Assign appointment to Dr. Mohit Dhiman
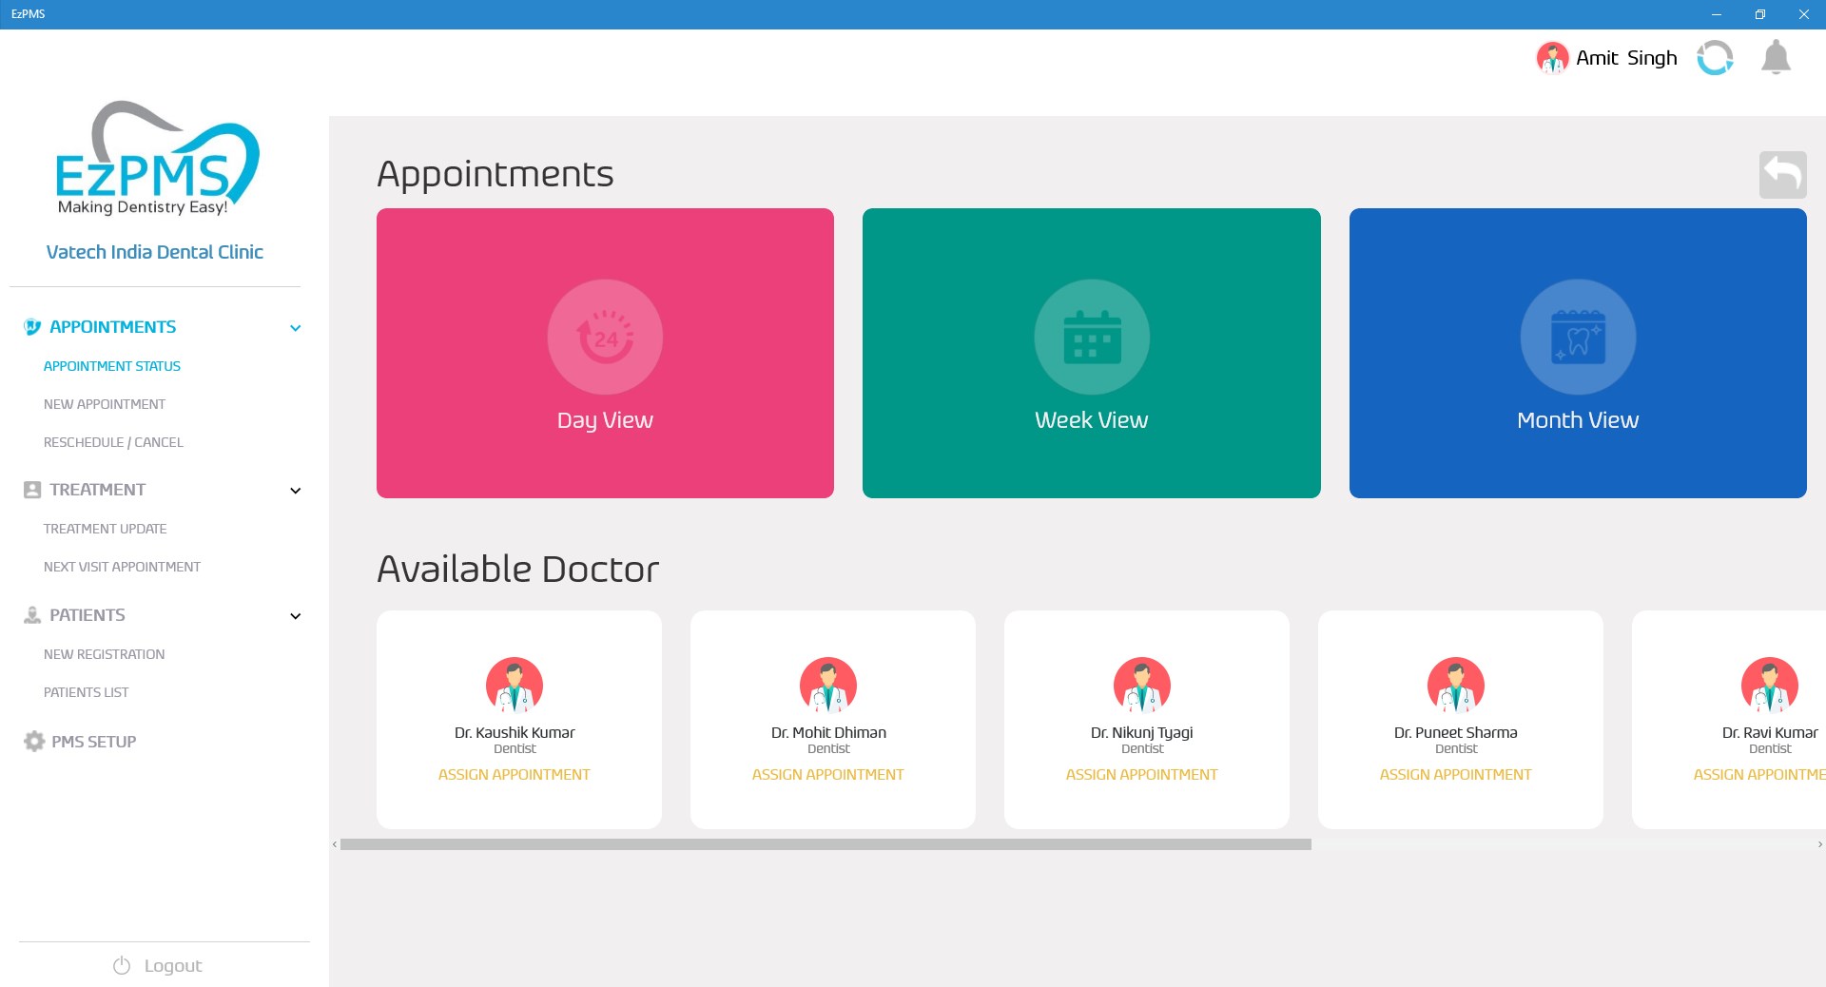The width and height of the screenshot is (1826, 987). tap(827, 775)
